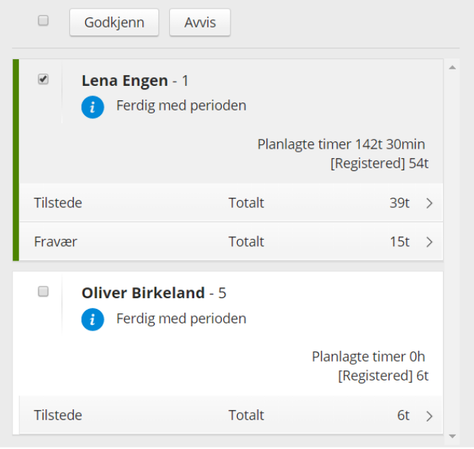The image size is (474, 449).
Task: Click info icon beside Lena Engen's status
Action: [92, 107]
